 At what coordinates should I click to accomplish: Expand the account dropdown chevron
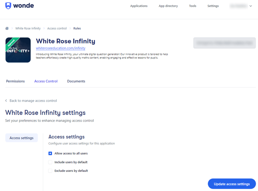[250, 6]
